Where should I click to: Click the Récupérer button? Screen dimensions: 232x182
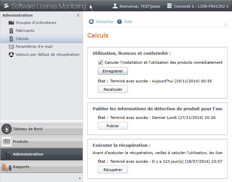[x=113, y=170]
